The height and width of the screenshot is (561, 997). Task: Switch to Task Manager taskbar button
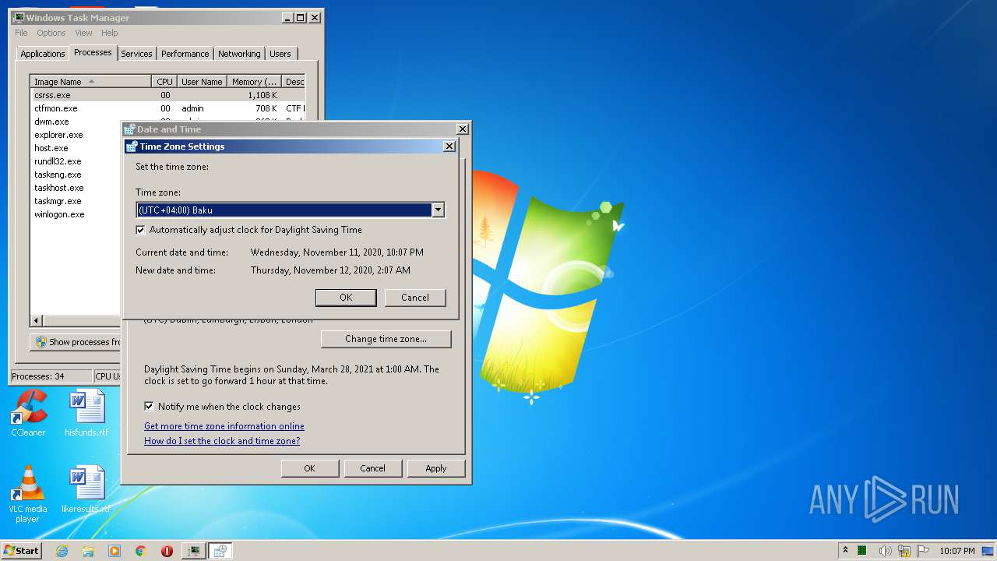(193, 551)
